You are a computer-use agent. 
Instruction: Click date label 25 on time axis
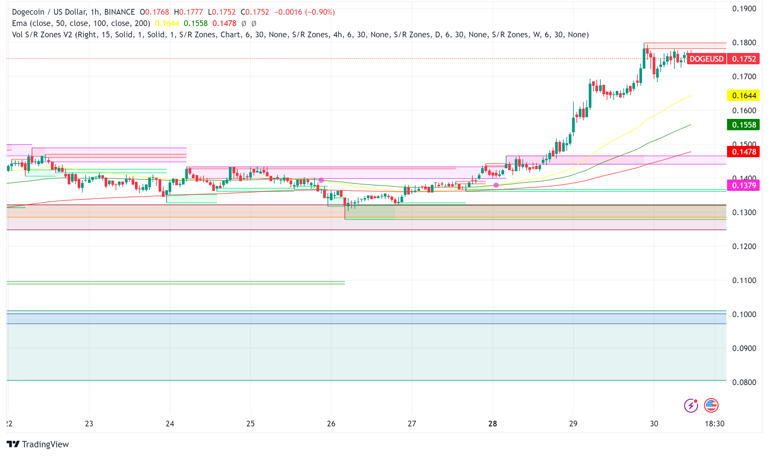251,424
